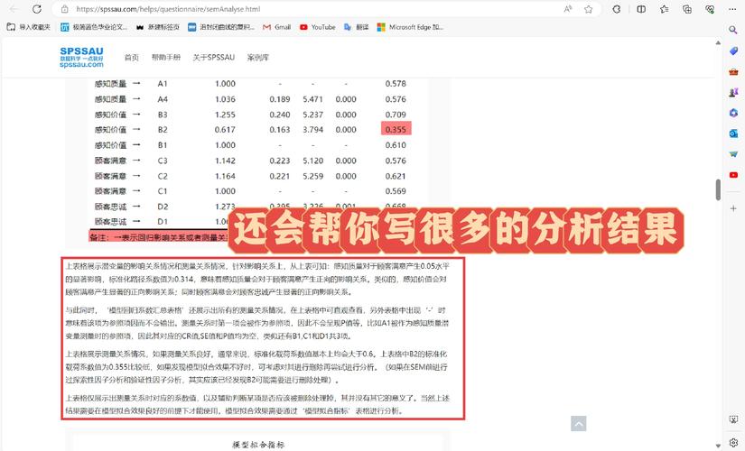The width and height of the screenshot is (745, 451).
Task: Open YouTube bookmark in favorites bar
Action: (317, 28)
